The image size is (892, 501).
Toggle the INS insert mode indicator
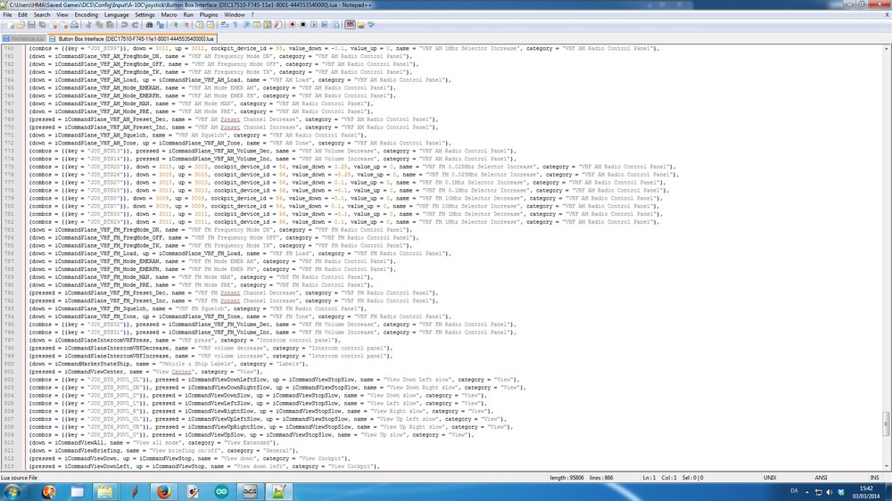point(874,478)
